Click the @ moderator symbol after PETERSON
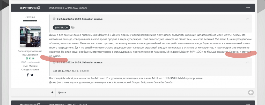 pyautogui.click(x=39, y=8)
